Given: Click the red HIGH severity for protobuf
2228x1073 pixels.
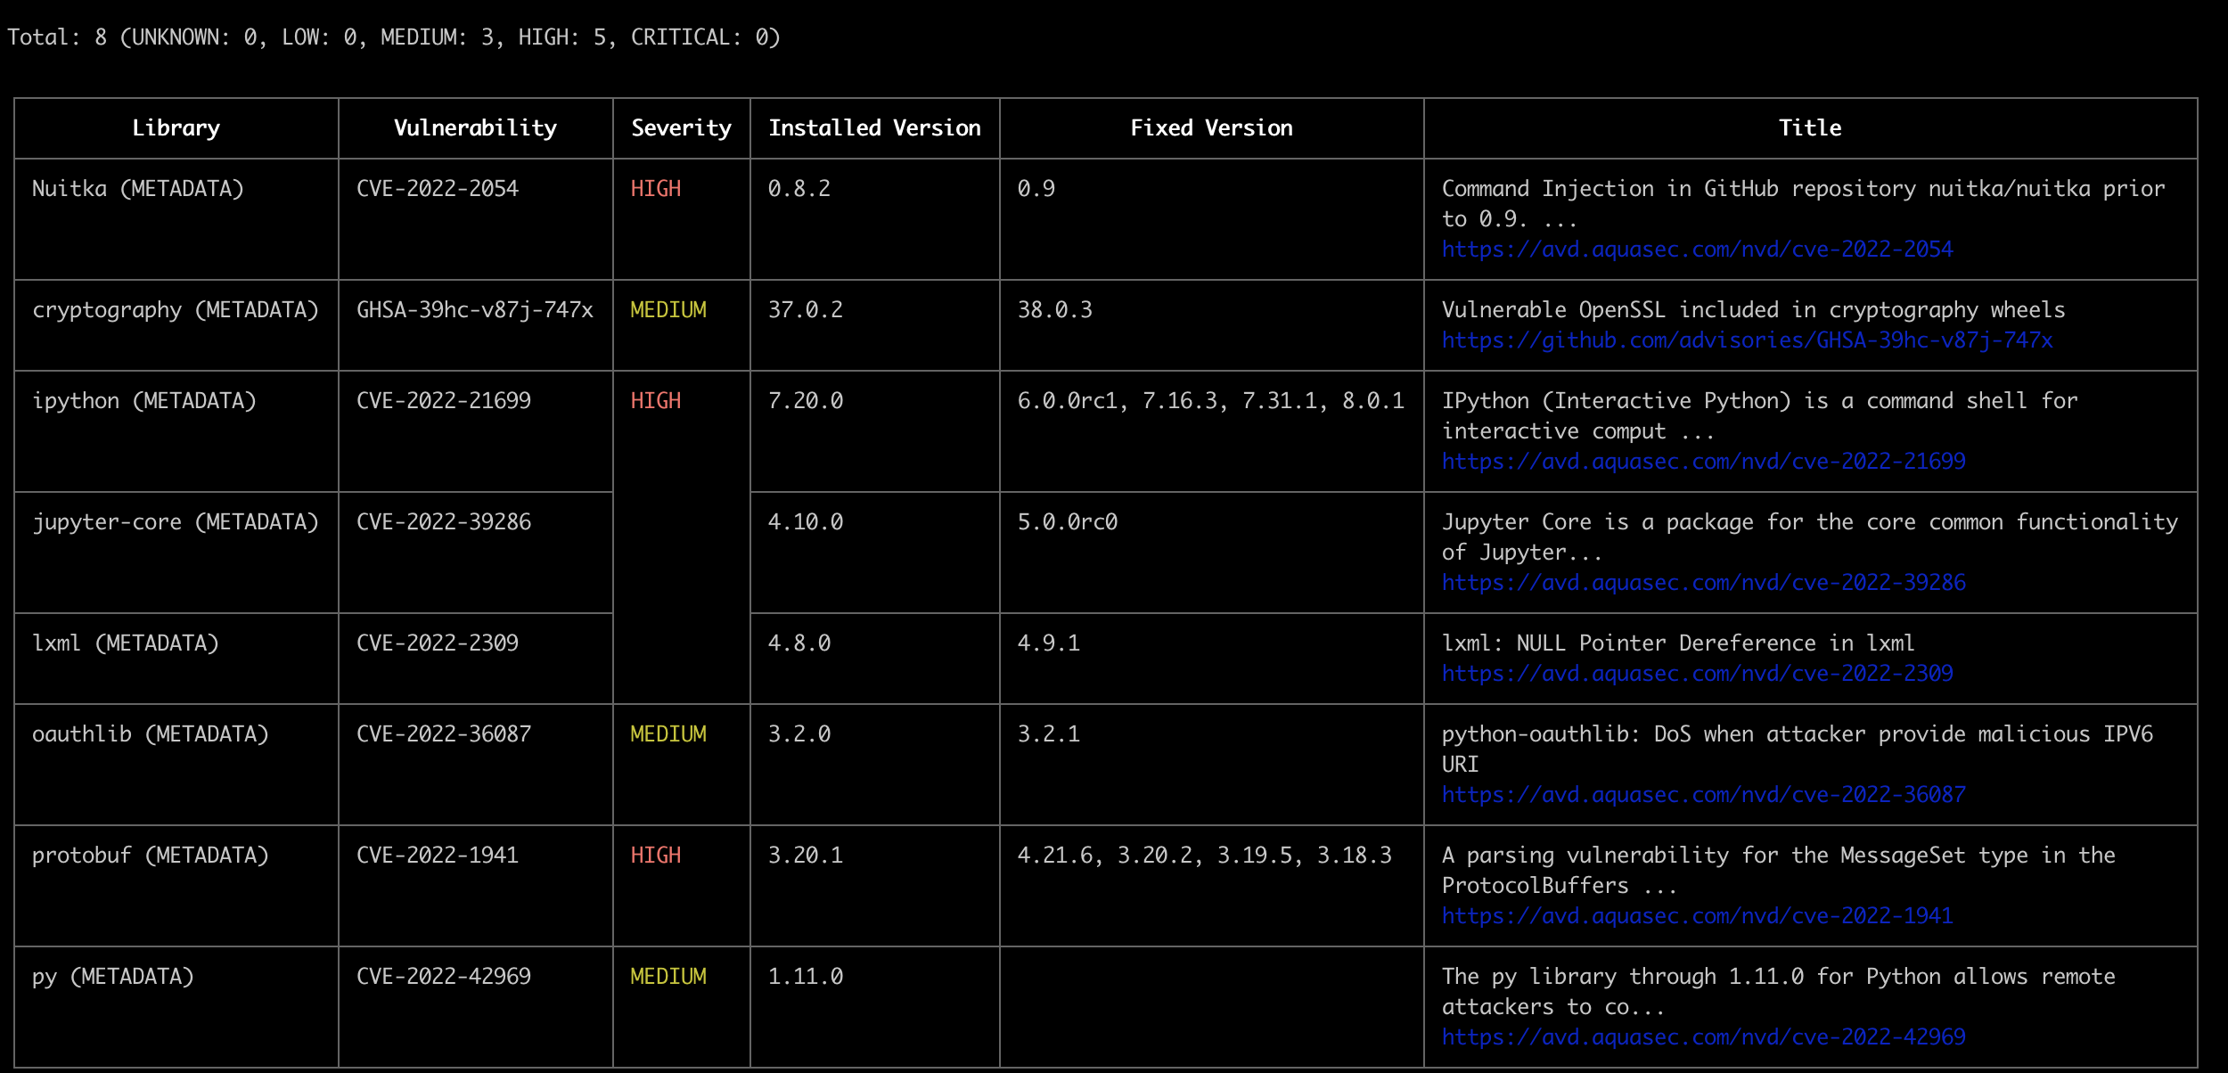Looking at the screenshot, I should click(656, 856).
